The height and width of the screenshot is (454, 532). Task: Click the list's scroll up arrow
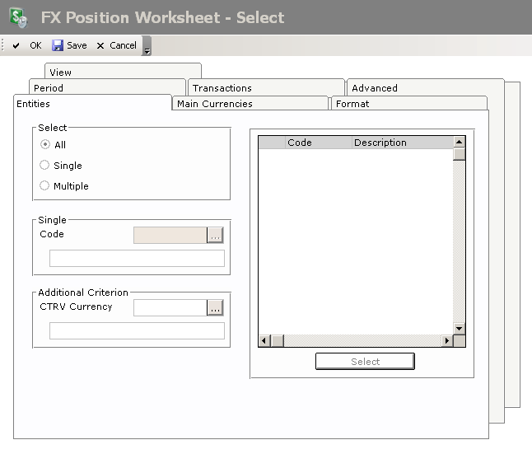tap(460, 143)
